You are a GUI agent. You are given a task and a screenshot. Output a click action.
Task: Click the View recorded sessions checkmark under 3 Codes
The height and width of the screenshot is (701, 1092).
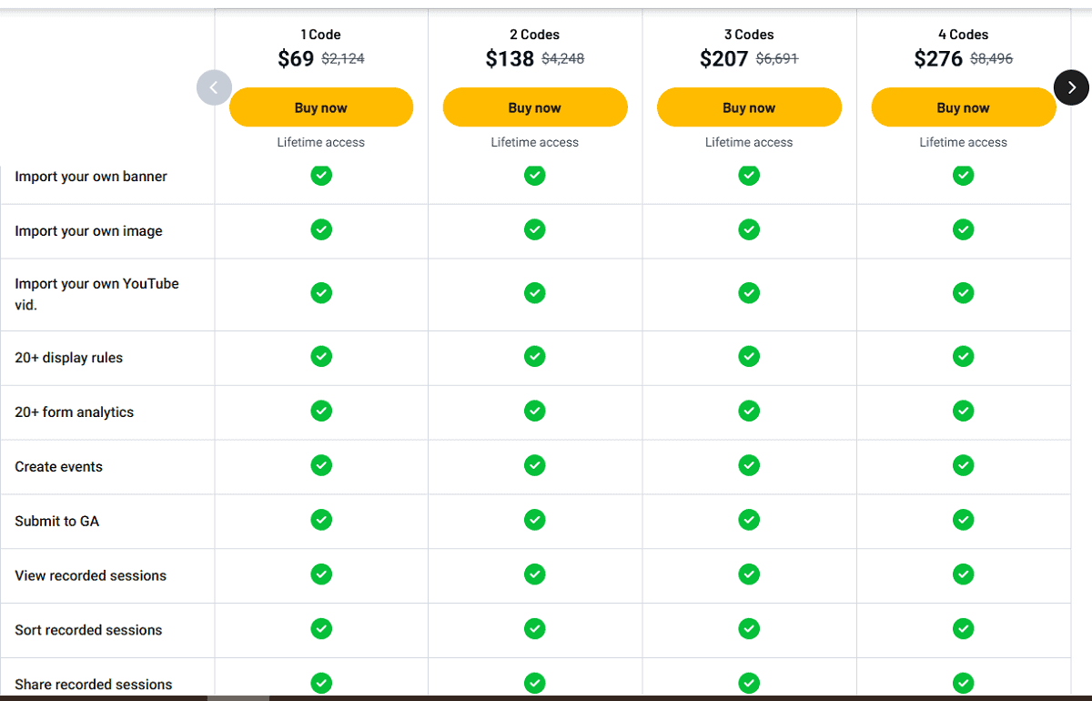[x=749, y=574]
